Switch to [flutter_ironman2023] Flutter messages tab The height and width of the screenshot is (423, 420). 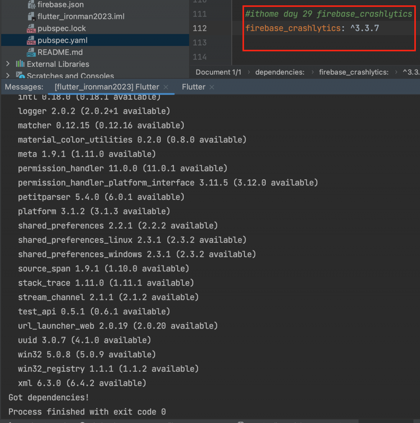pos(107,87)
